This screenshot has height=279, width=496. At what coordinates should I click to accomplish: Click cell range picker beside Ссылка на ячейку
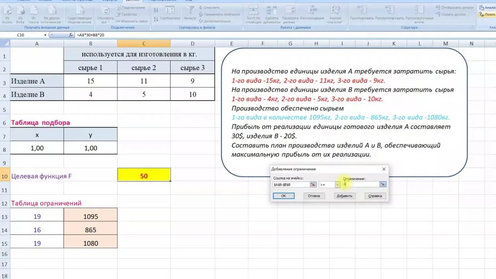pos(313,184)
